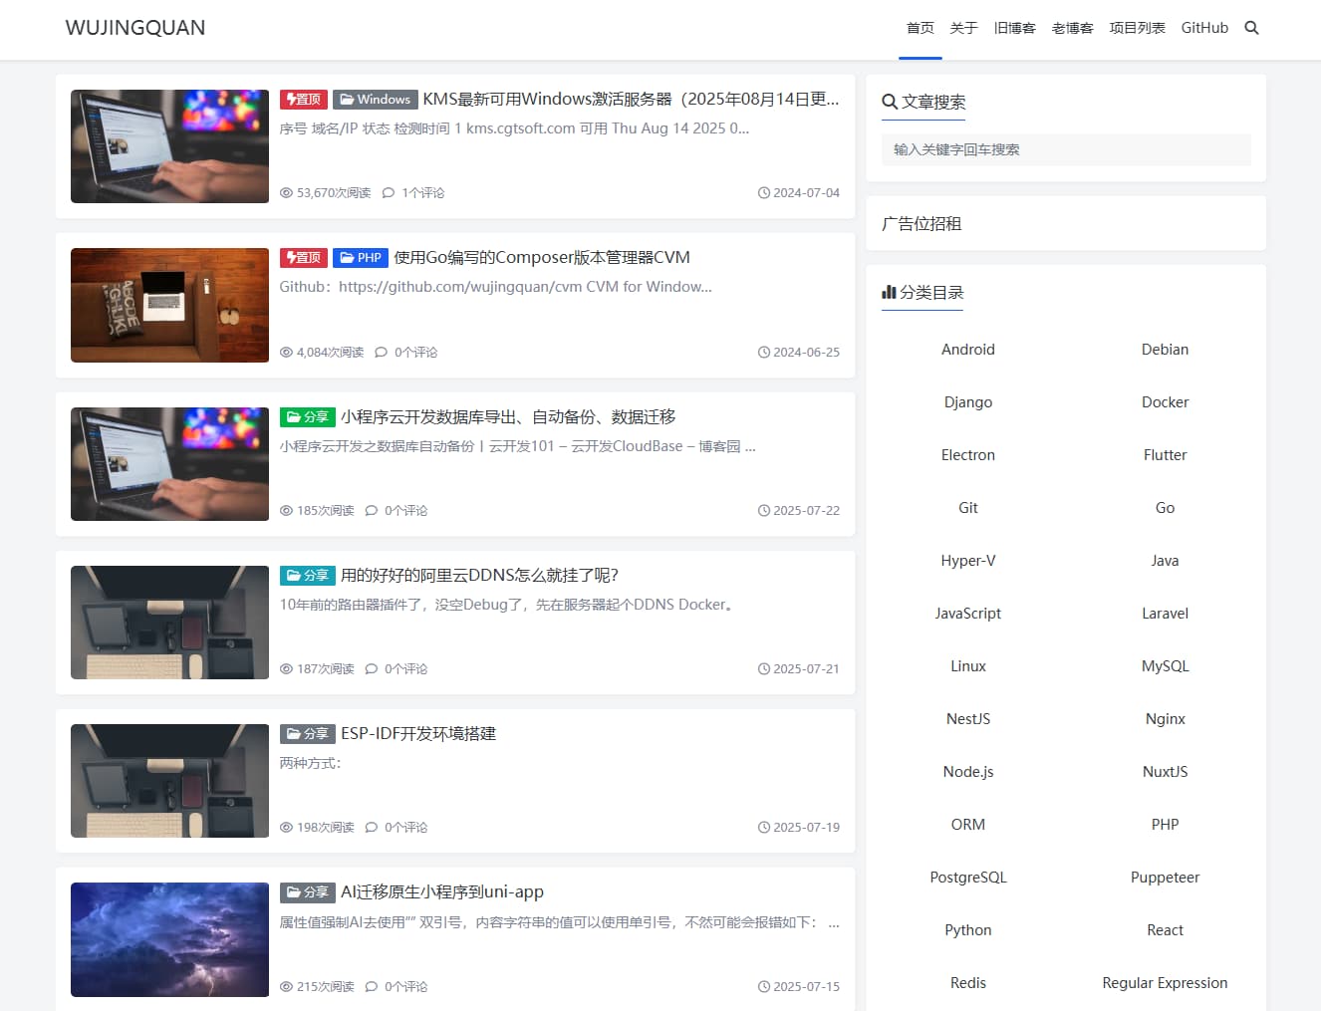Browse the JavaScript category
Screen dimensions: 1321x1011
(967, 614)
